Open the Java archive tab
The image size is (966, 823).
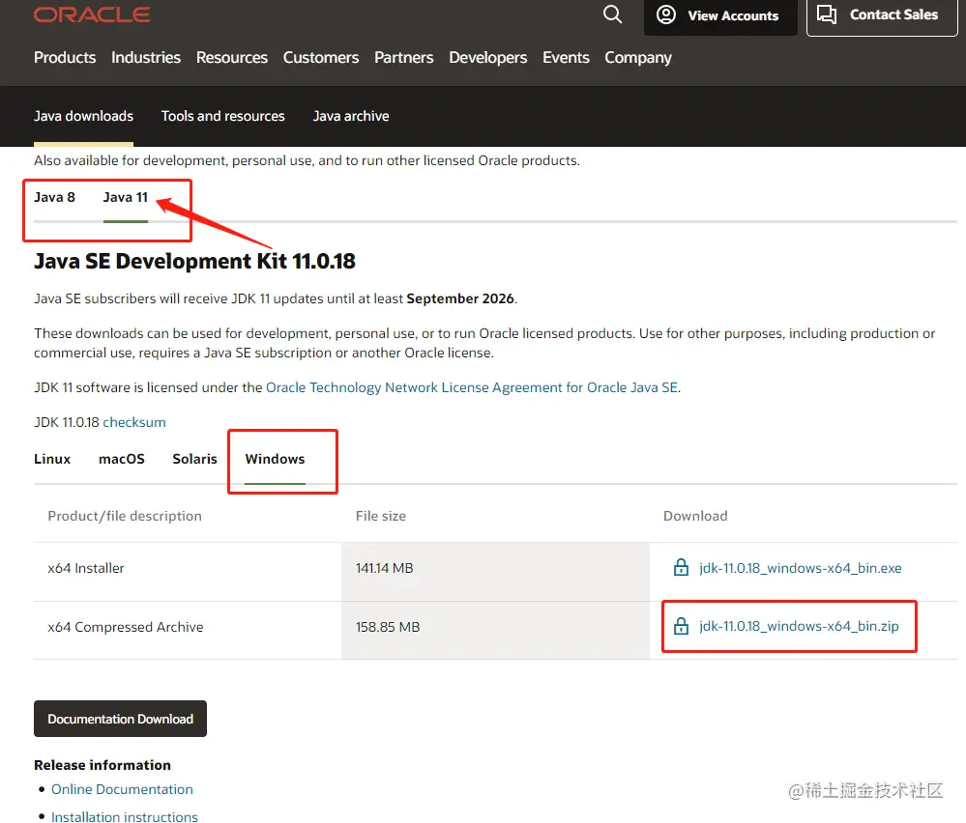pos(351,116)
